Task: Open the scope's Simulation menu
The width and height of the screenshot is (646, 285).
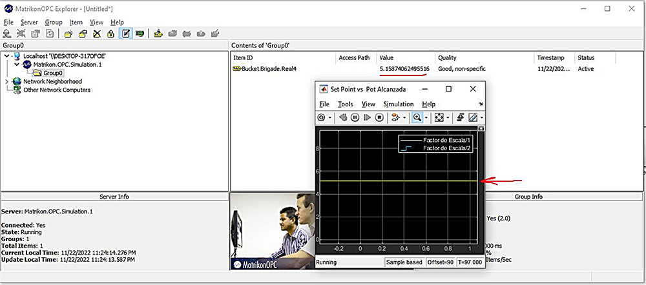Action: (x=399, y=104)
